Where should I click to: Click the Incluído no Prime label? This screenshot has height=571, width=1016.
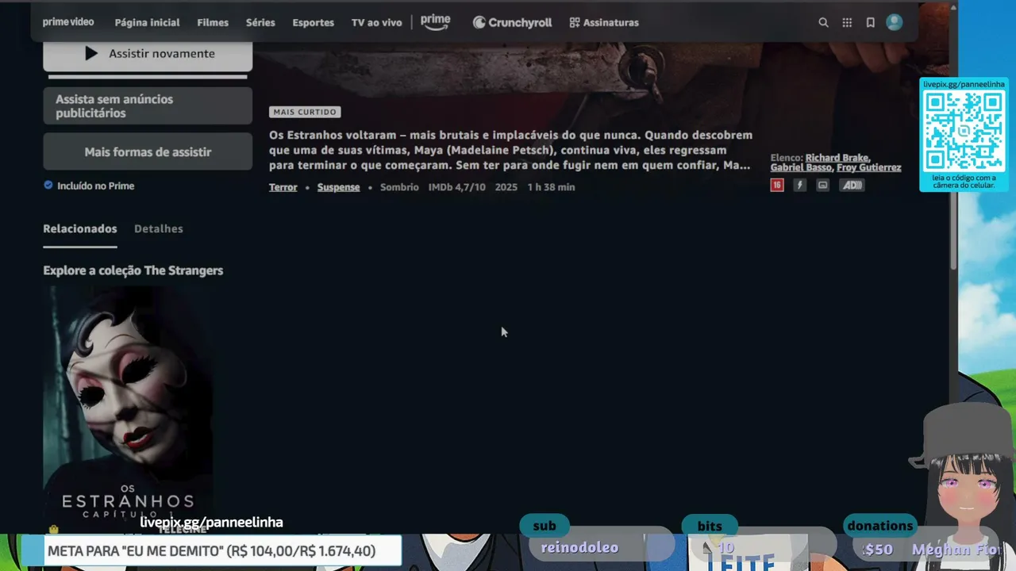click(x=95, y=186)
